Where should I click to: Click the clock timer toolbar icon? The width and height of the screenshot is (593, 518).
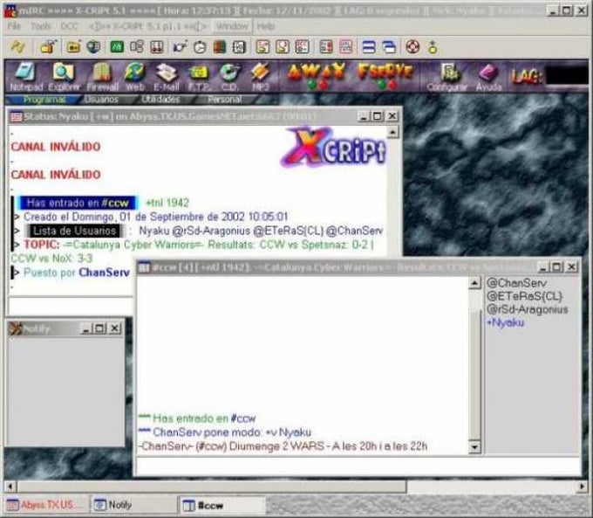[x=200, y=47]
